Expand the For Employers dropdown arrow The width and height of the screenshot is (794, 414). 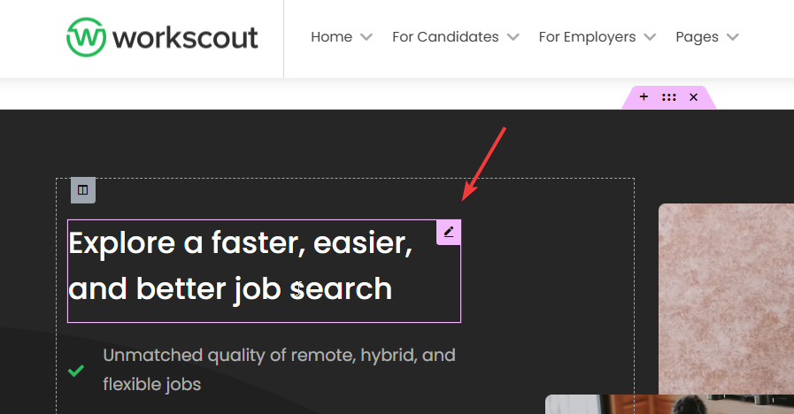pos(650,37)
